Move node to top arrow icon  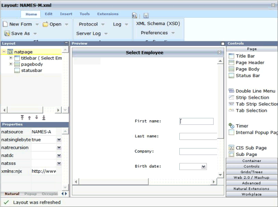click(x=22, y=118)
